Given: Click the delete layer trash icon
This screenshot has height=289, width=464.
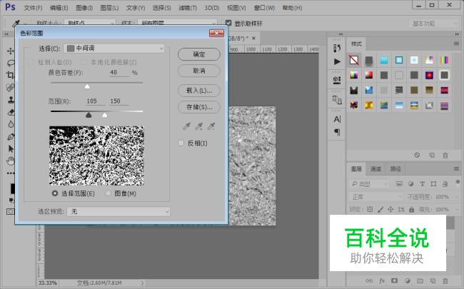Looking at the screenshot, I should [445, 280].
